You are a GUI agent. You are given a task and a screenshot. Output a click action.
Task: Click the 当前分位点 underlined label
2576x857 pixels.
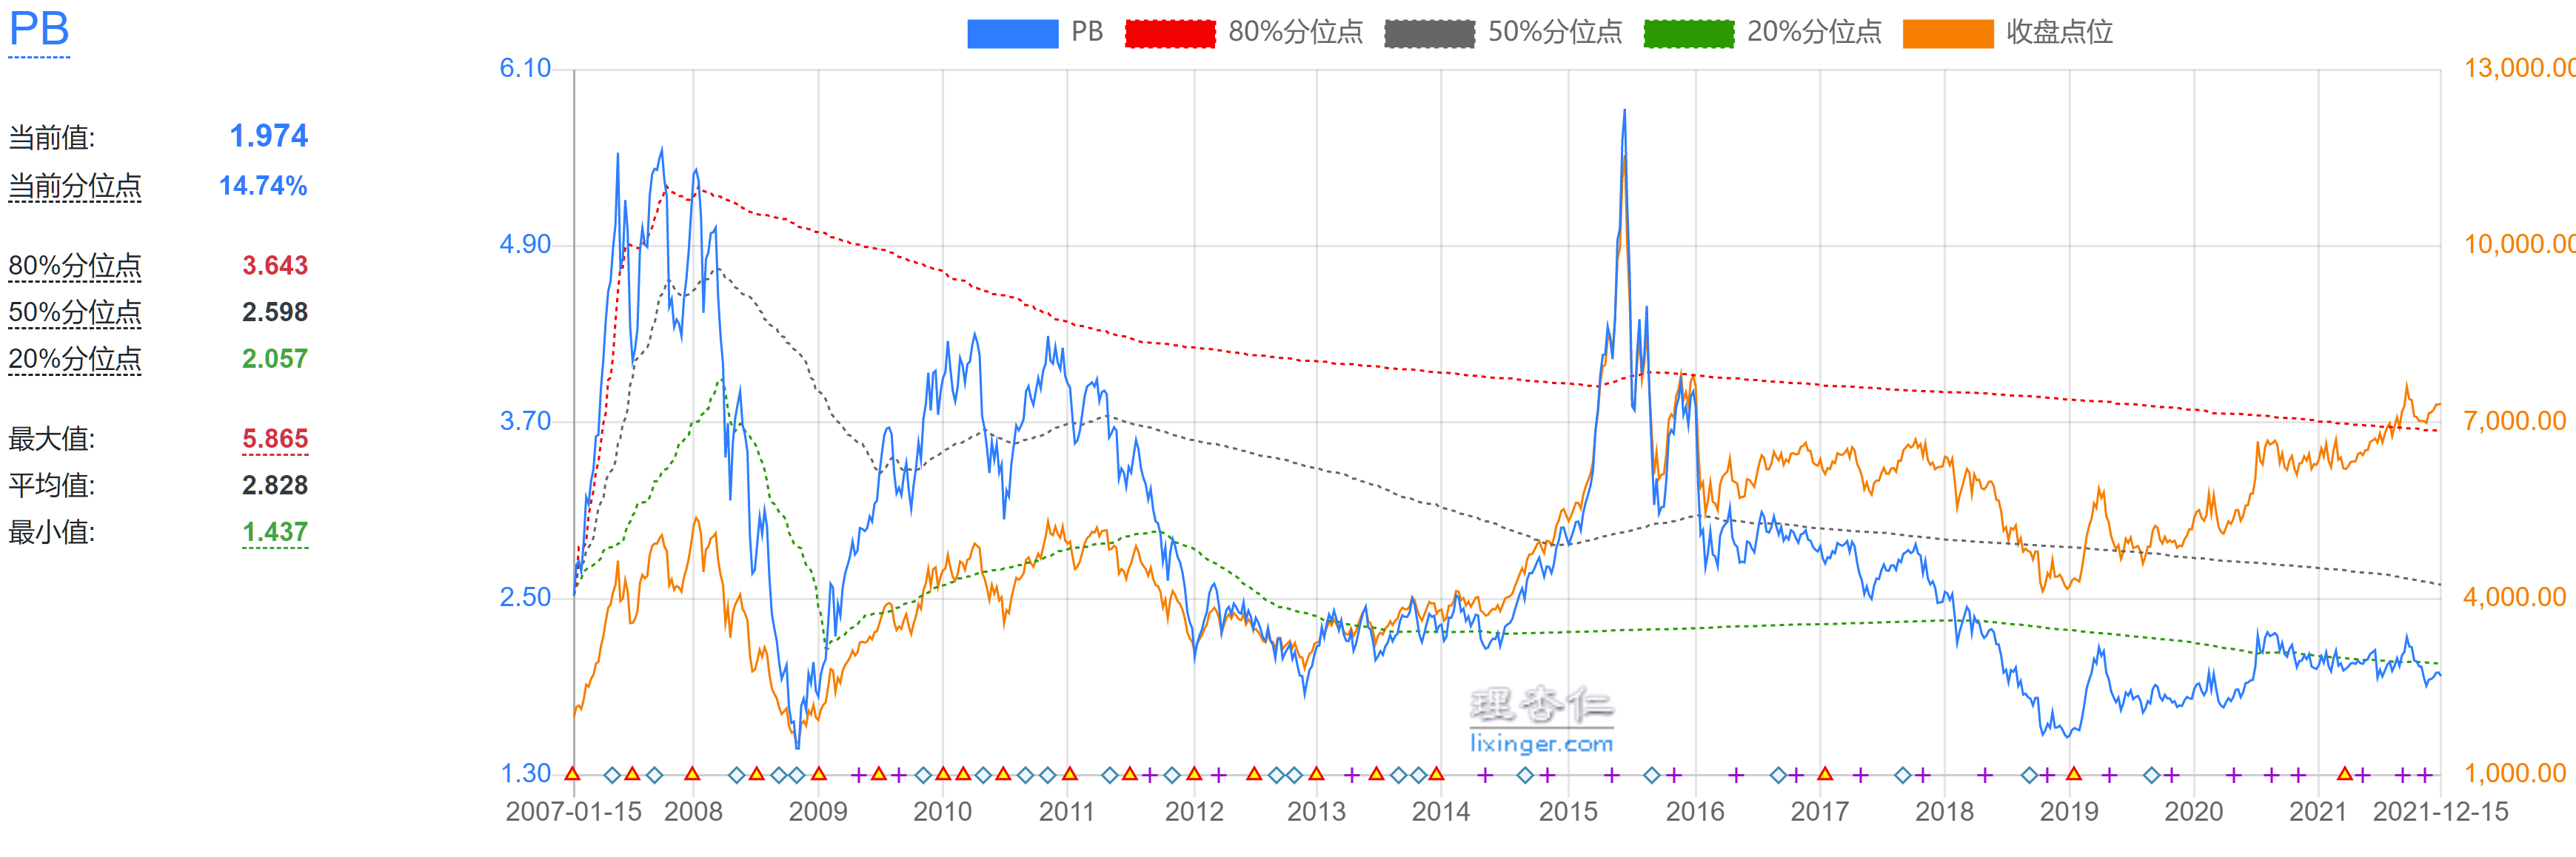click(75, 187)
